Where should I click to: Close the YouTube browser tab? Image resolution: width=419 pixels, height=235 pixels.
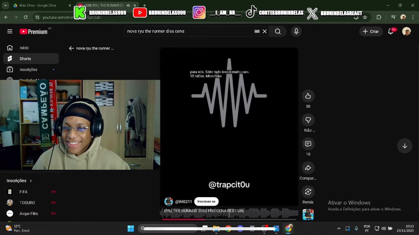(x=135, y=6)
